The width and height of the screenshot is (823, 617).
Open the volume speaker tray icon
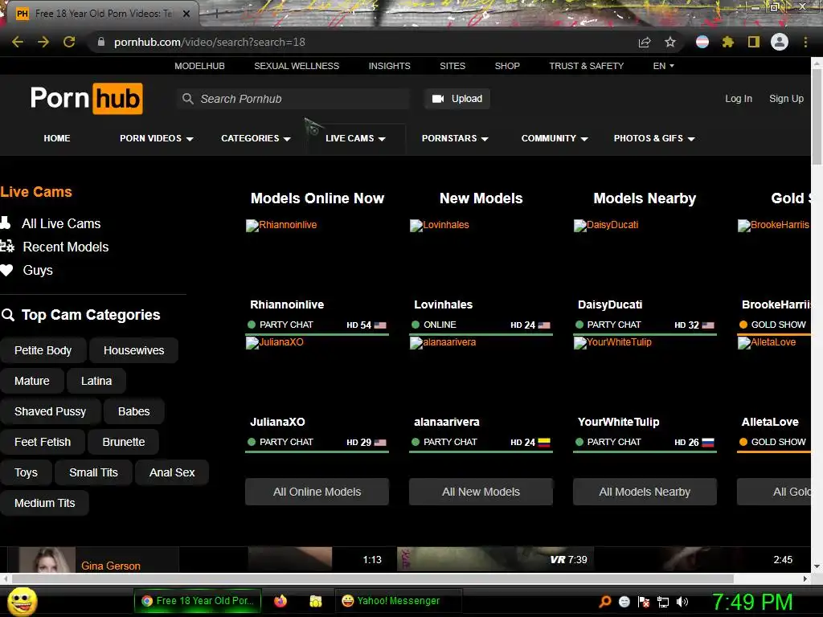(682, 602)
